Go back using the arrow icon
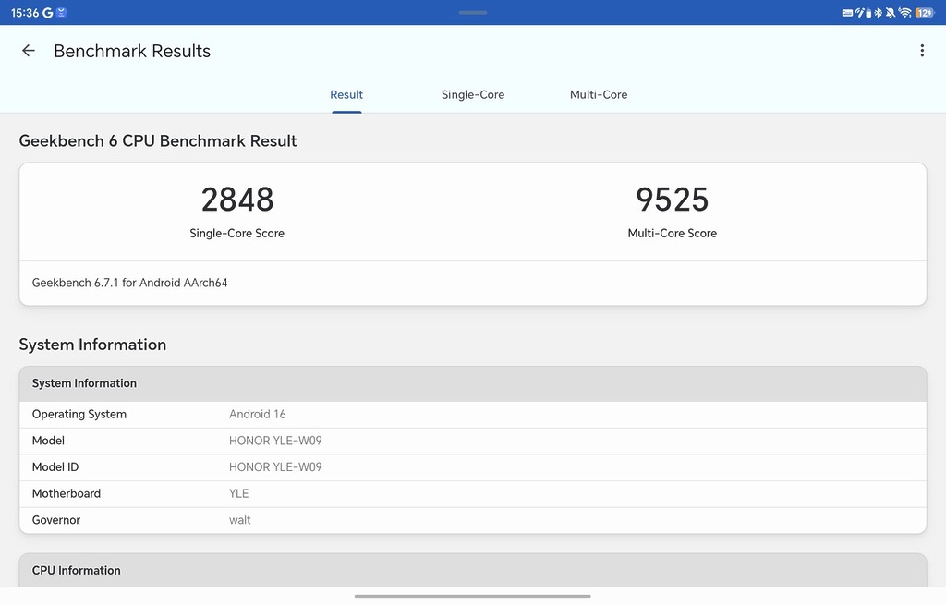This screenshot has height=605, width=946. [x=28, y=51]
